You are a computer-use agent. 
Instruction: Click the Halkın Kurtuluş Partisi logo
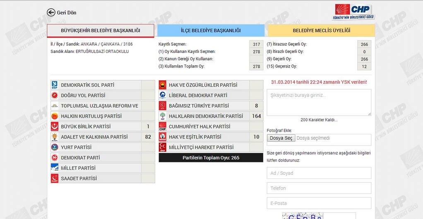(x=55, y=116)
